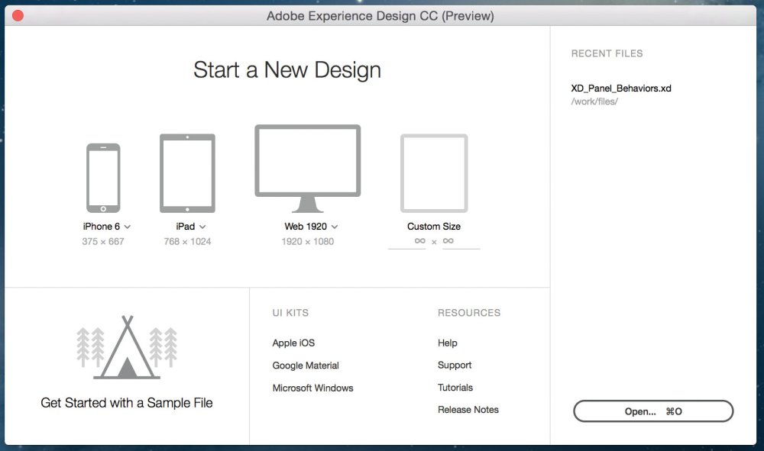
Task: Open the Help resource link
Action: [447, 343]
